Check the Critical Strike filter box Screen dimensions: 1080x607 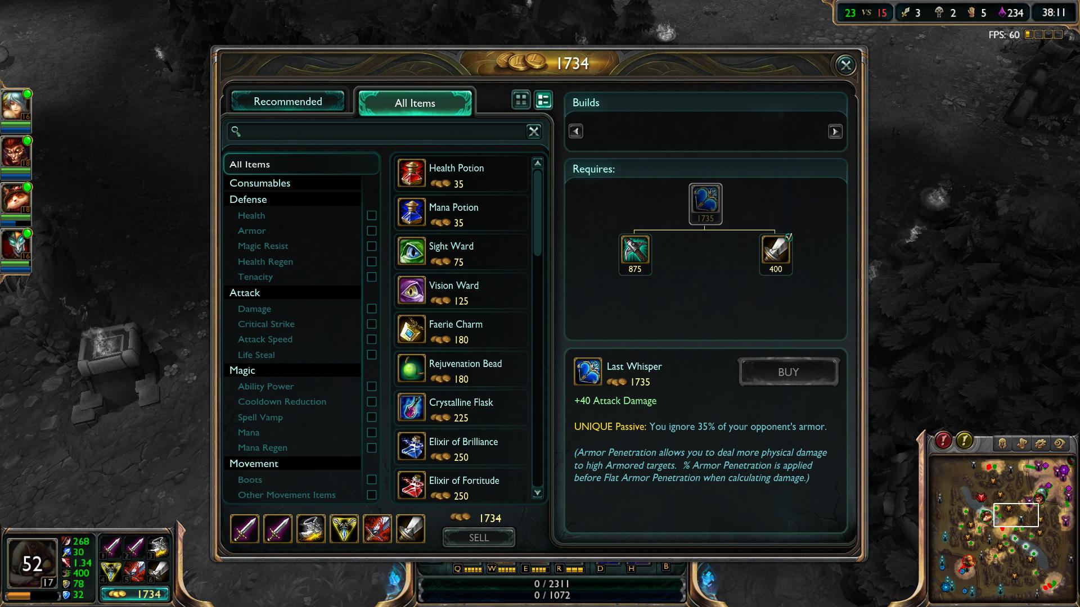371,324
